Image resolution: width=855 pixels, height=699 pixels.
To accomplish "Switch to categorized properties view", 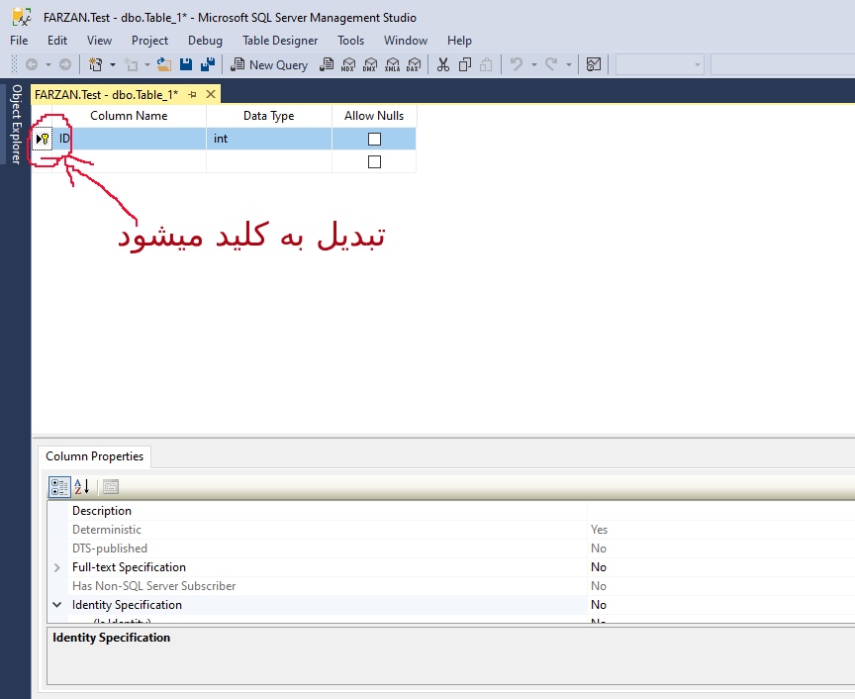I will [59, 486].
